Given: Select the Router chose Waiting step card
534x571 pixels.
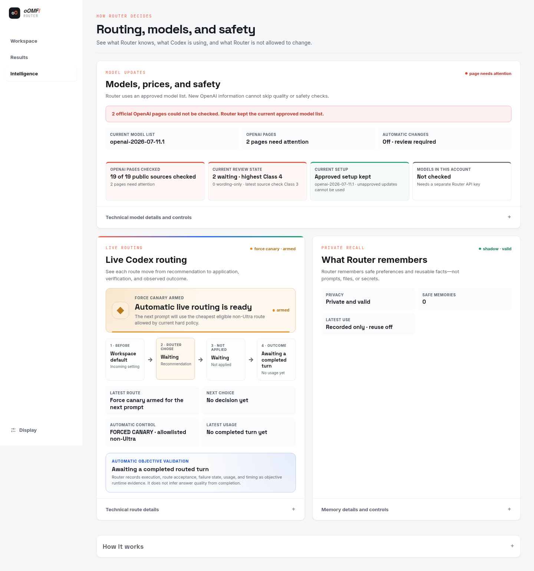Looking at the screenshot, I should coord(175,359).
